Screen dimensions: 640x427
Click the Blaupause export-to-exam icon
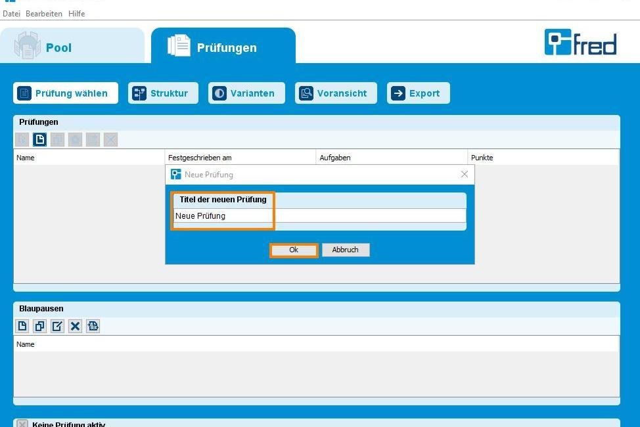(x=93, y=326)
